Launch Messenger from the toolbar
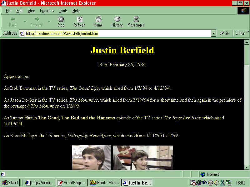The image size is (250, 187). click(136, 22)
